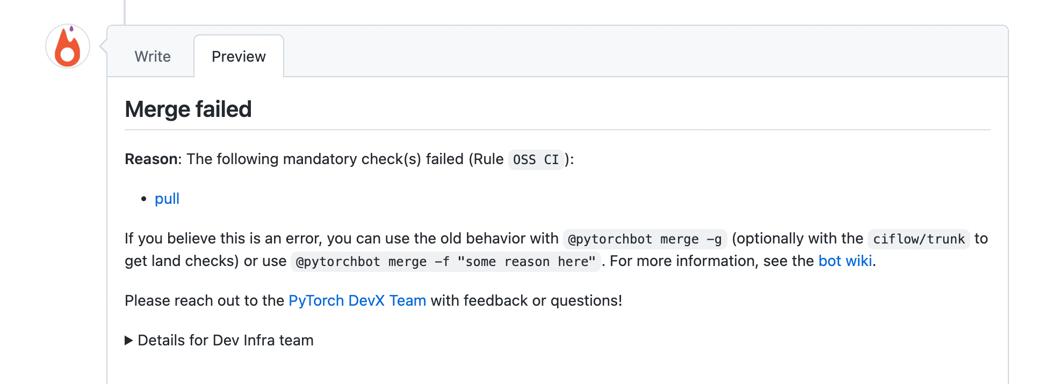Click the "@pytorchbot merge -g" code snippet
The image size is (1039, 384).
645,239
